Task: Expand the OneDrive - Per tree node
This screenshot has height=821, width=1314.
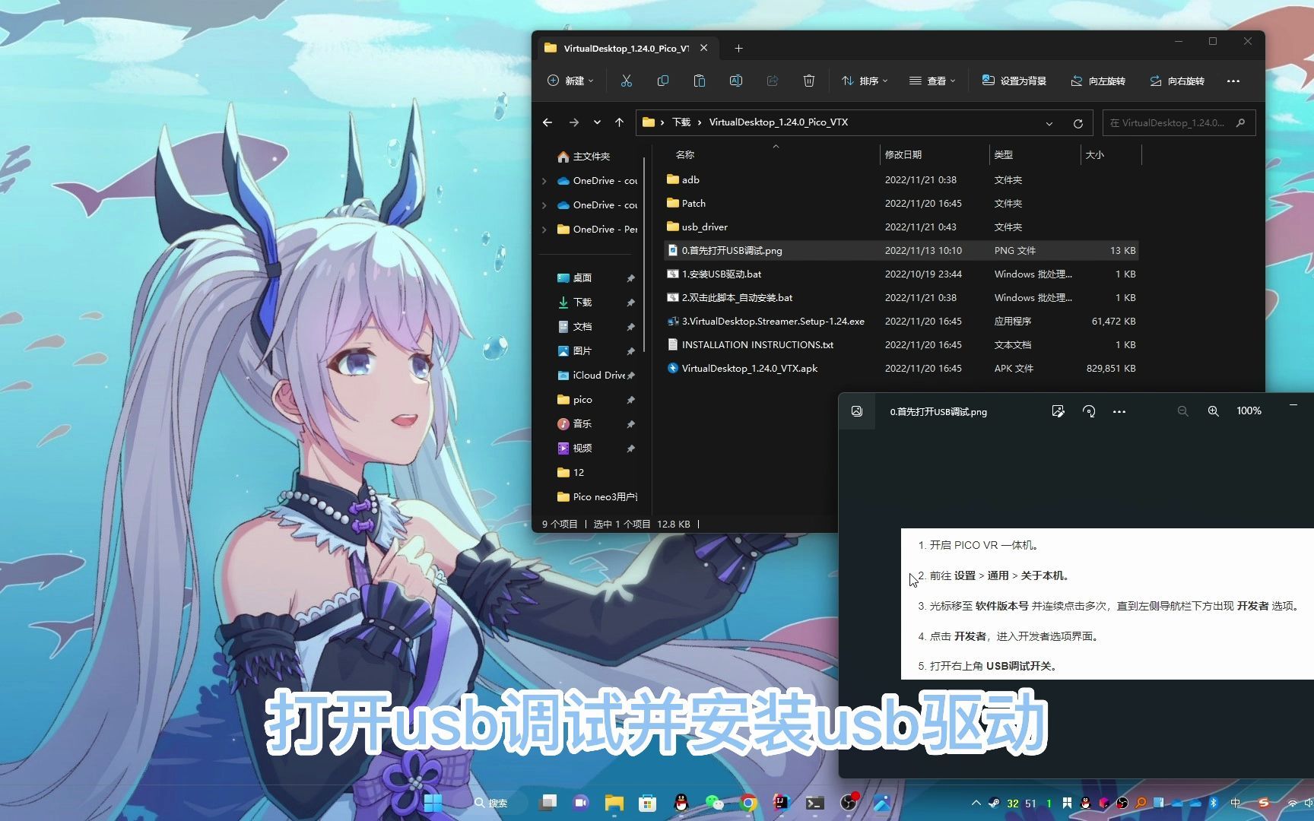Action: (x=544, y=230)
